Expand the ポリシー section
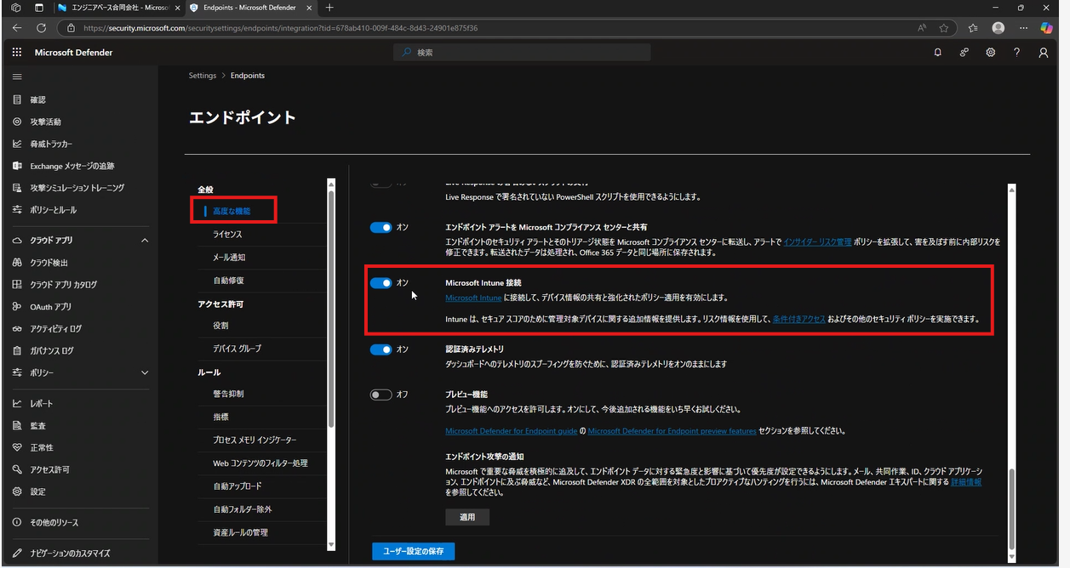The width and height of the screenshot is (1070, 568). click(x=145, y=372)
